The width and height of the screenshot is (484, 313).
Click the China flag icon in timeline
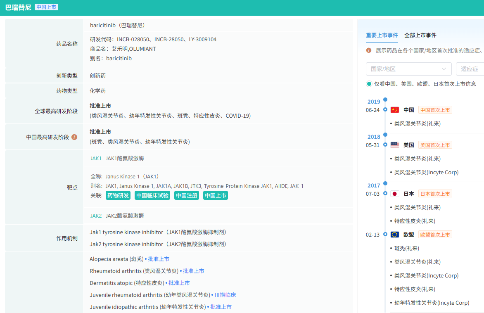point(395,110)
